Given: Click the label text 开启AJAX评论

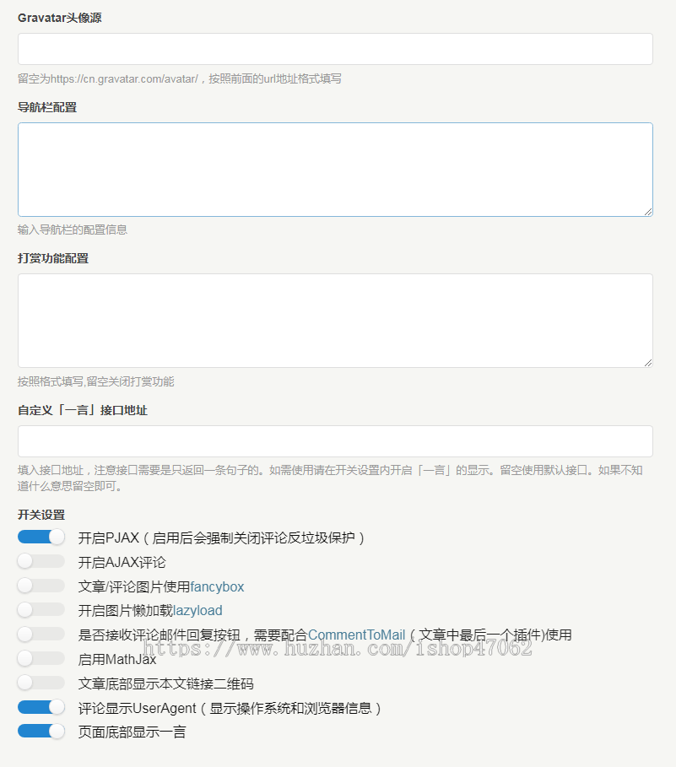Looking at the screenshot, I should [x=122, y=563].
